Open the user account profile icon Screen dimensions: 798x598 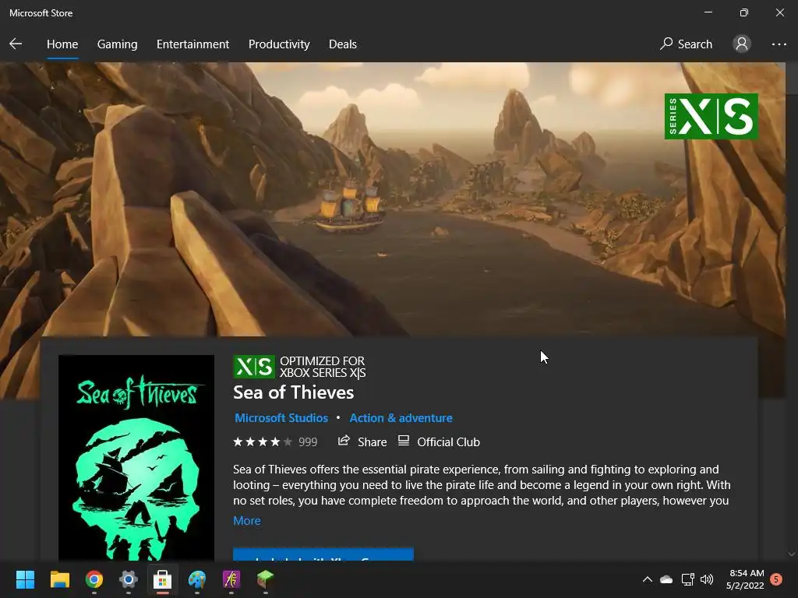point(742,44)
